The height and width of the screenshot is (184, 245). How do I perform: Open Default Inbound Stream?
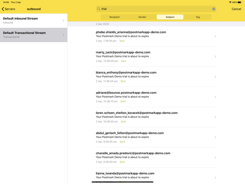(34, 20)
